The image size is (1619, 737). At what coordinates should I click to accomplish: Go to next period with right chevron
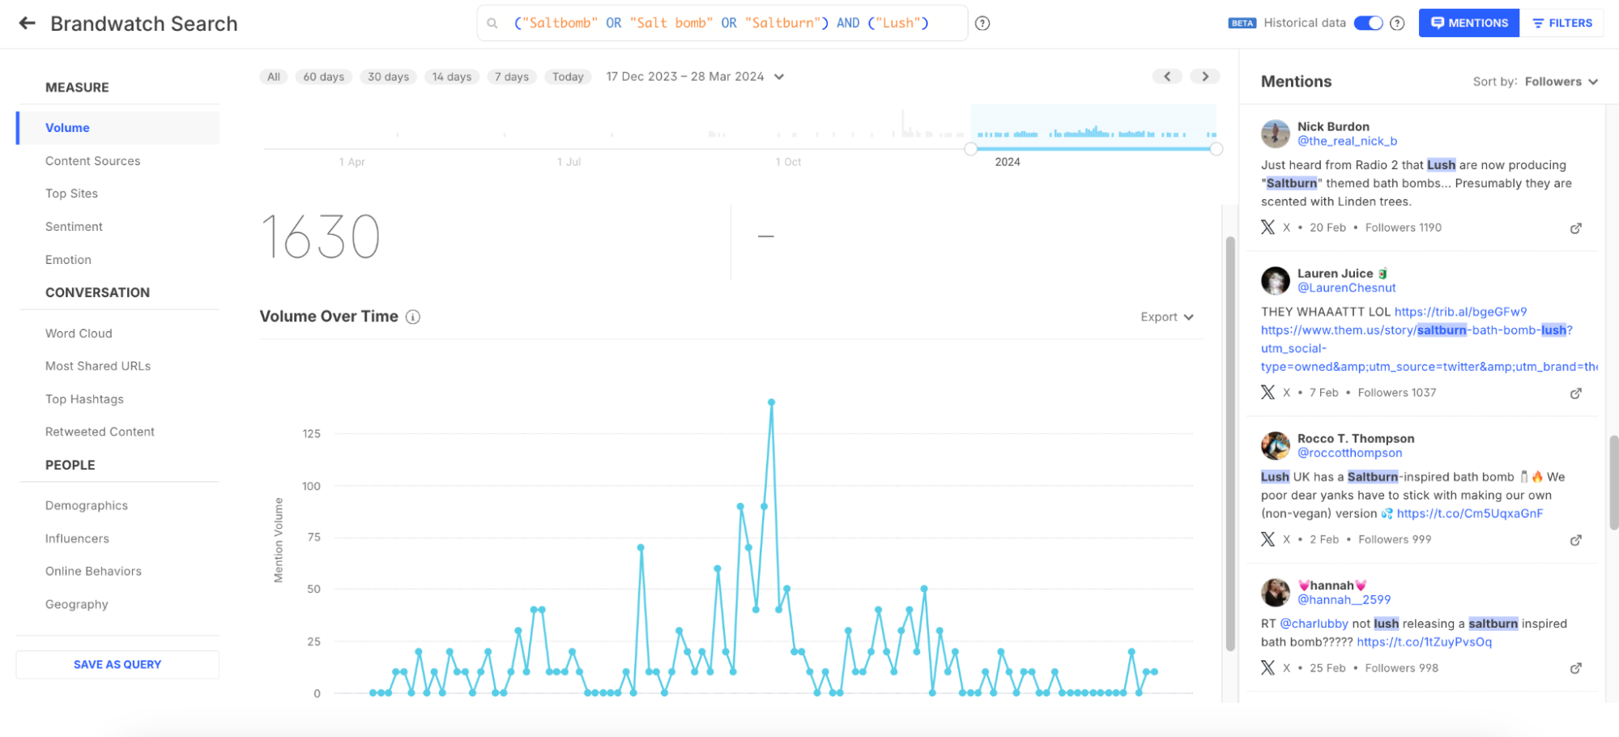[x=1205, y=76]
